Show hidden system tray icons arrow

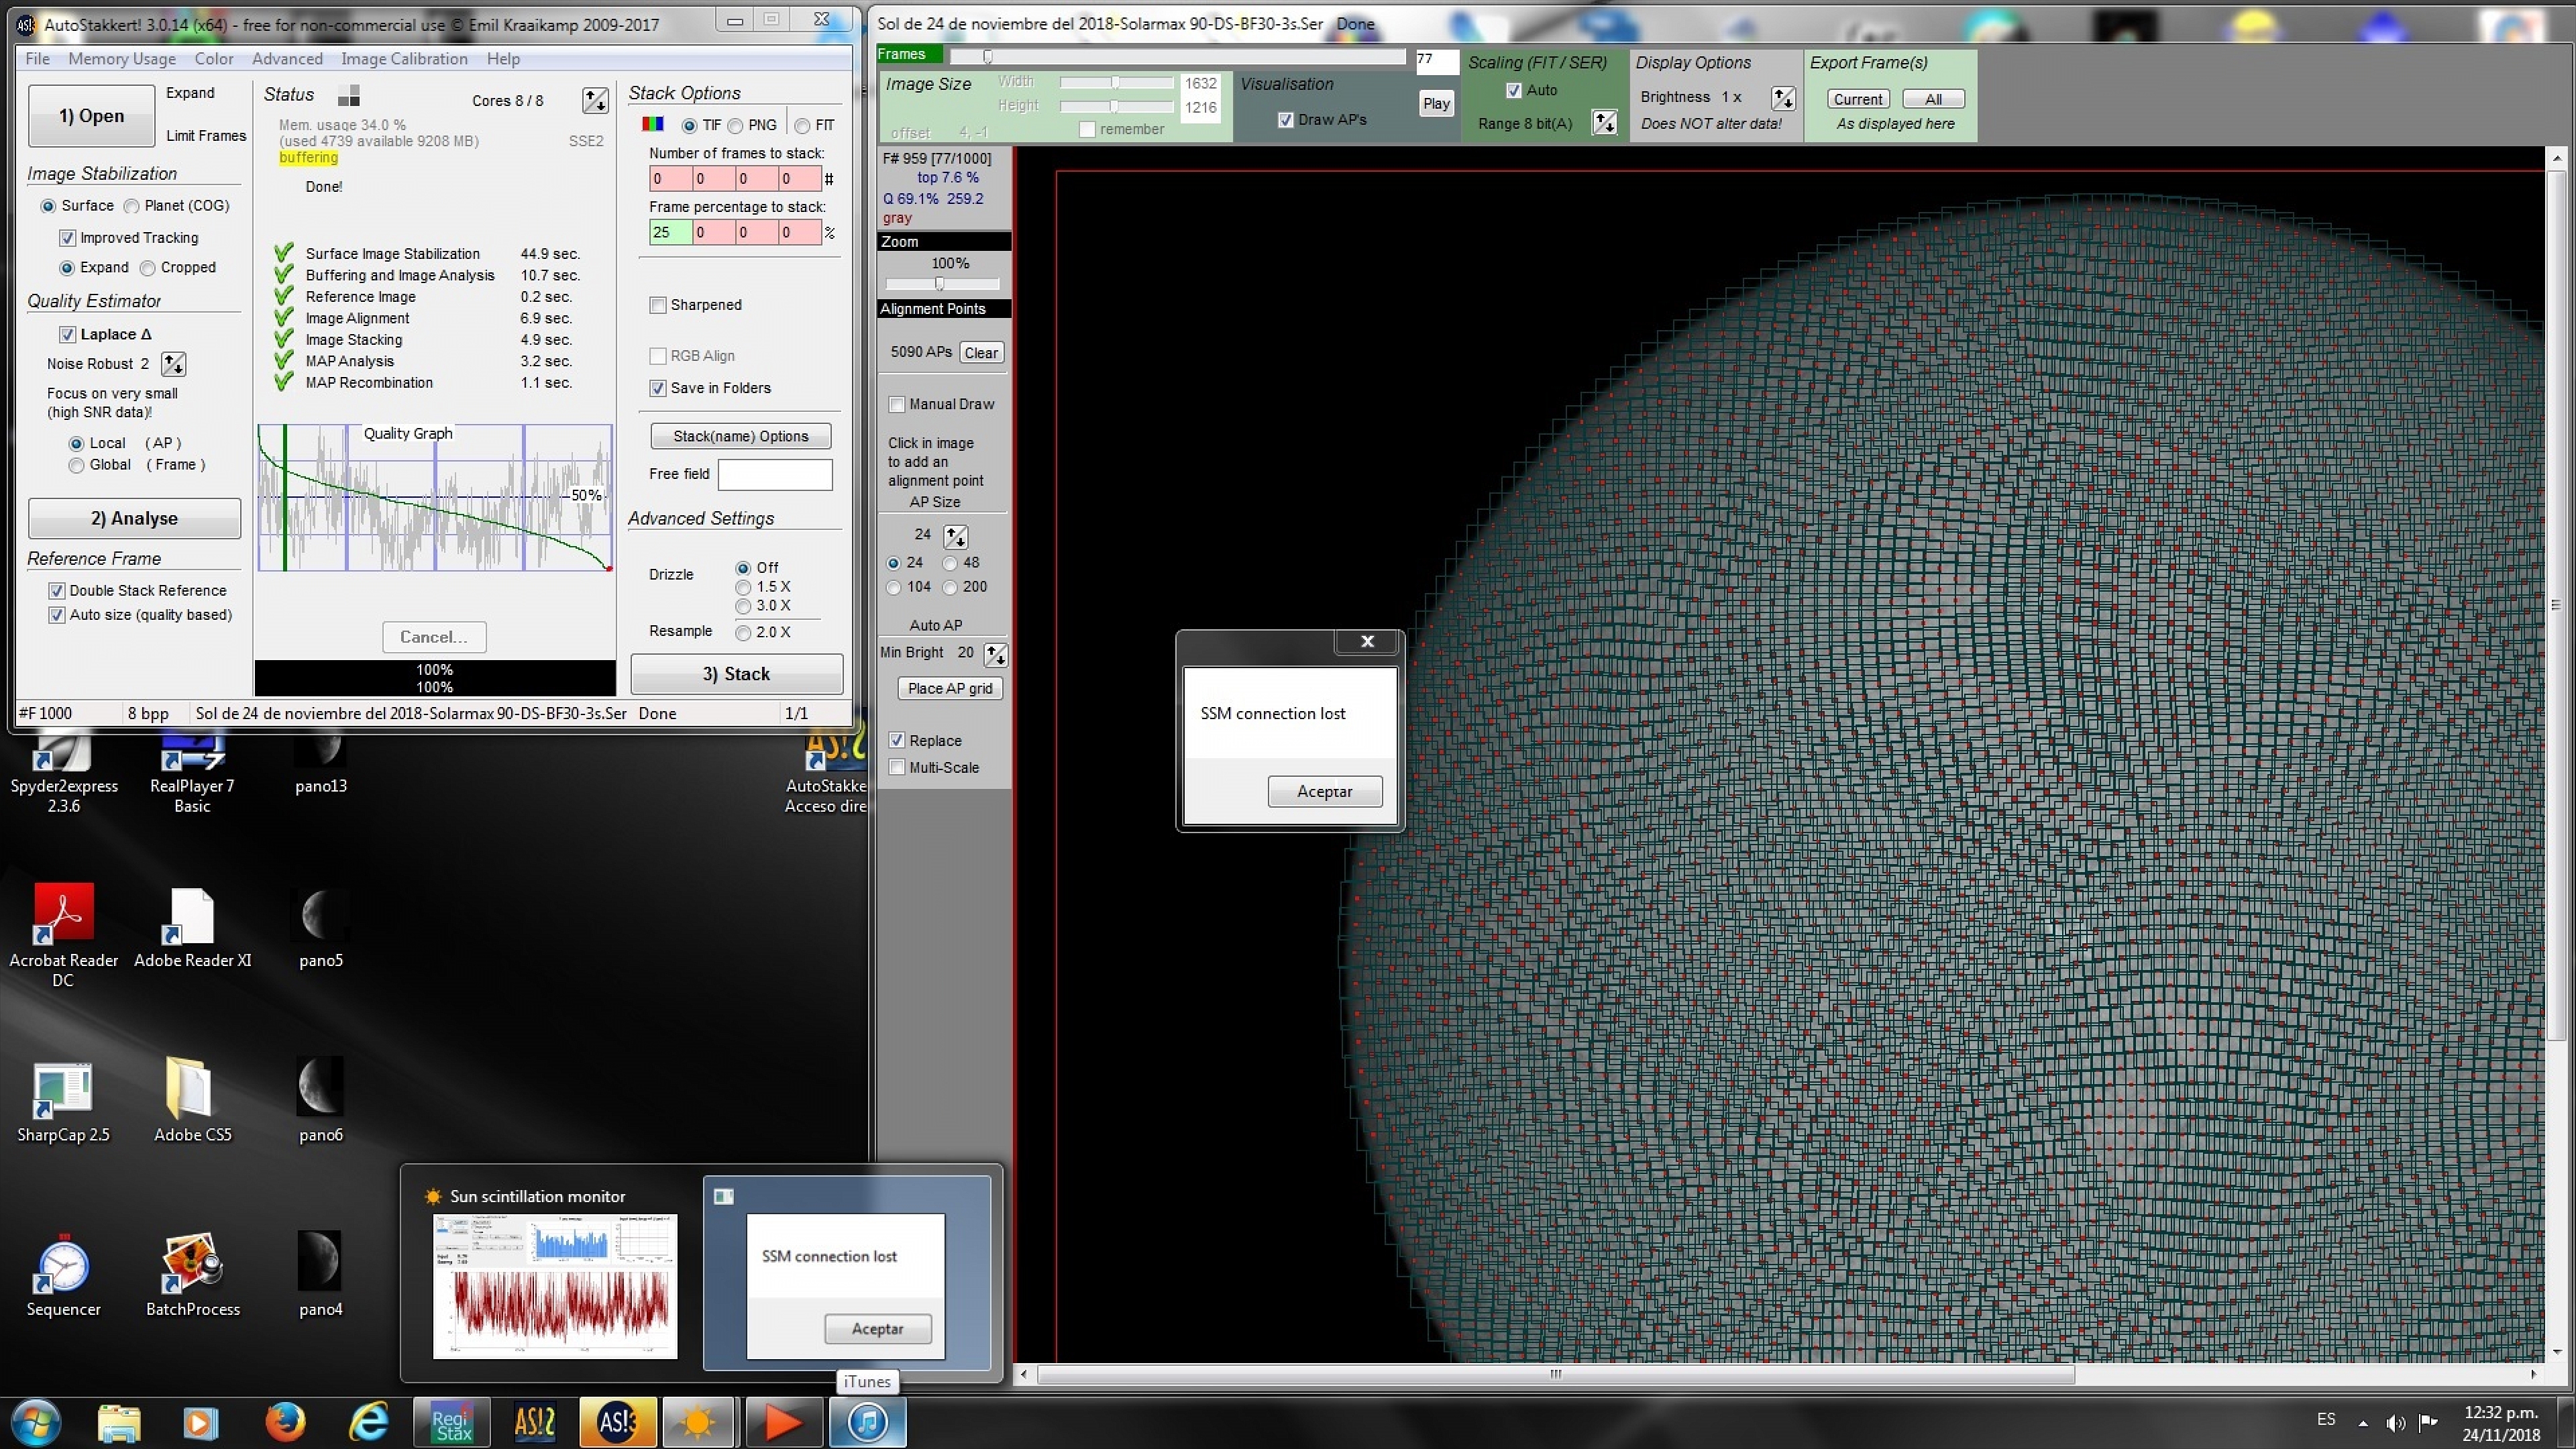click(2363, 1423)
